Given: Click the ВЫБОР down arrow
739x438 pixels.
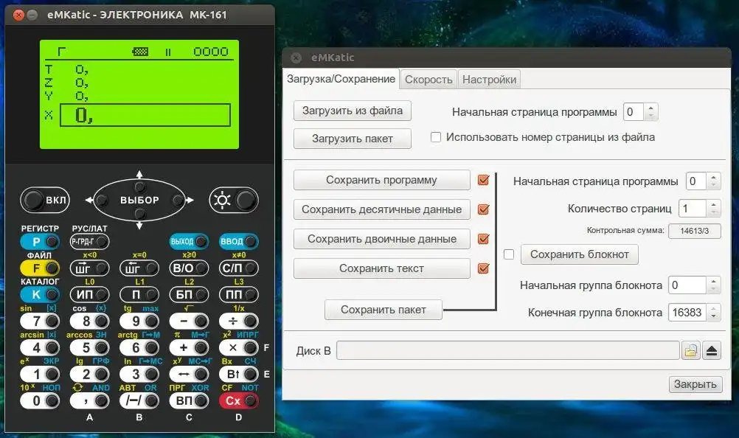Looking at the screenshot, I should pos(139,226).
